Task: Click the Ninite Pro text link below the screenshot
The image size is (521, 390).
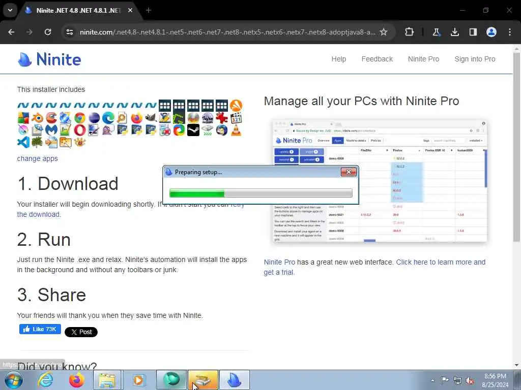Action: pos(279,262)
